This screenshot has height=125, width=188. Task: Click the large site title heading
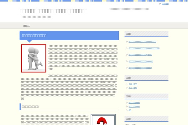(54, 11)
